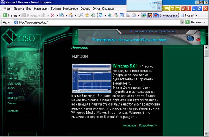Open the Сервис menu
The width and height of the screenshot is (209, 137).
[x=85, y=8]
